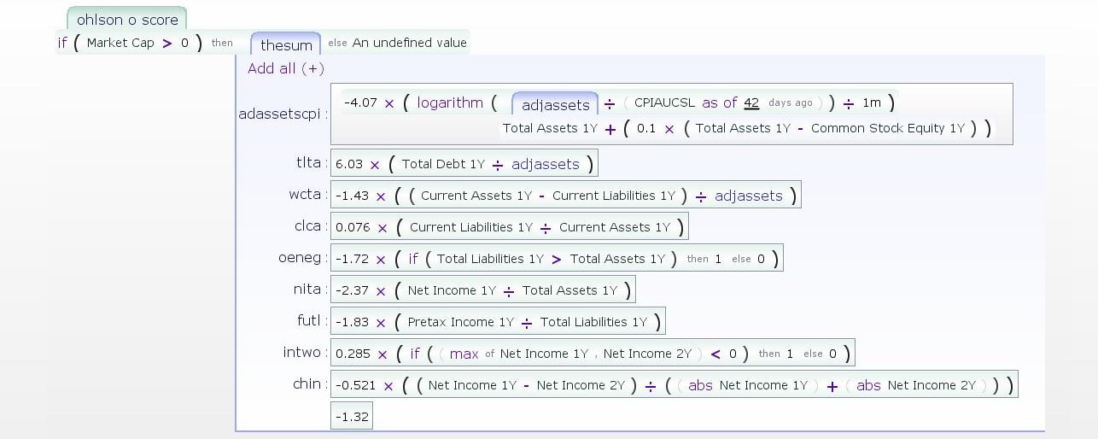This screenshot has width=1098, height=439.
Task: Click the 1m divisor value
Action: pos(871,102)
